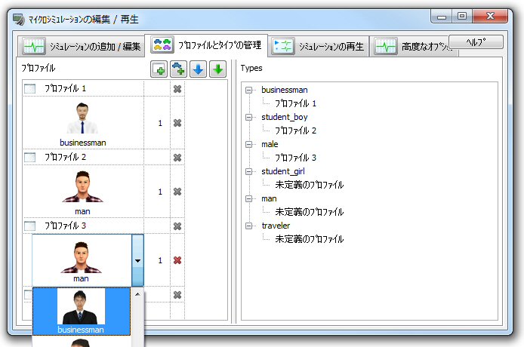Click the simulation add/edit tab waveform icon

[x=34, y=46]
